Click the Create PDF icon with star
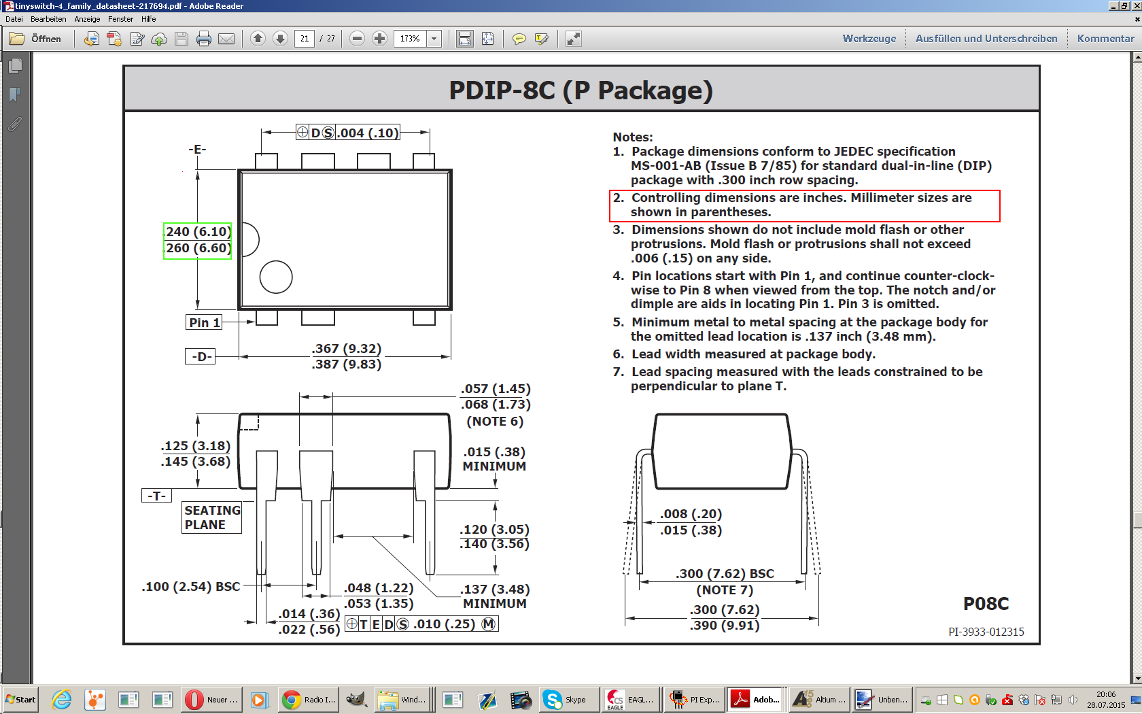The height and width of the screenshot is (714, 1142). coord(114,39)
